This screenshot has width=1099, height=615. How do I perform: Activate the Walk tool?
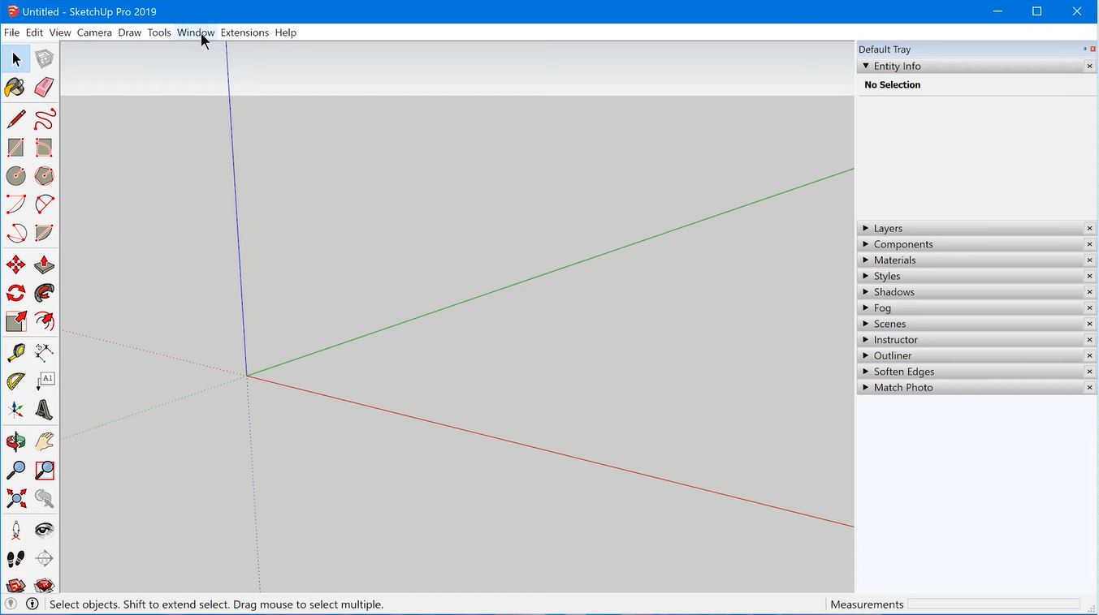tap(15, 557)
